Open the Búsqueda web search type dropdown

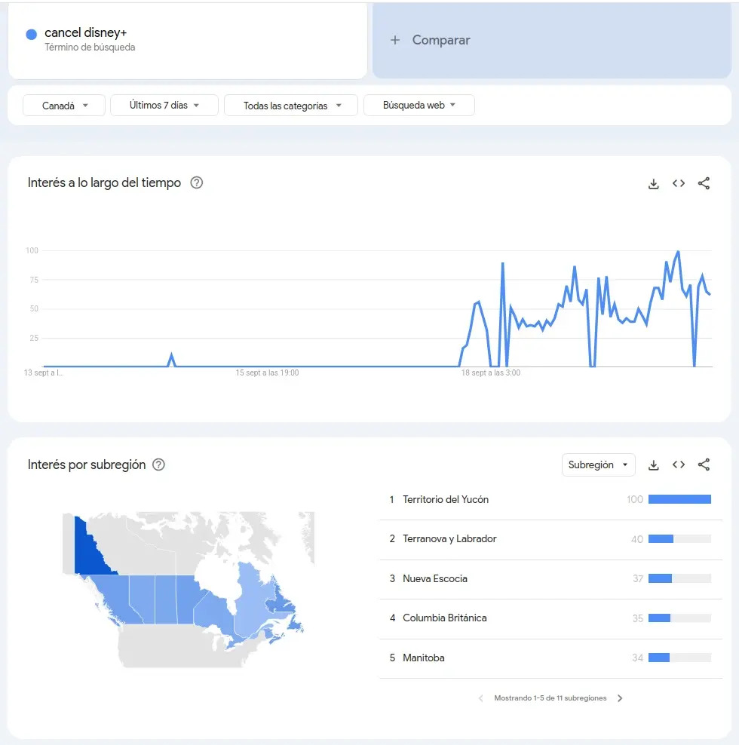click(419, 106)
